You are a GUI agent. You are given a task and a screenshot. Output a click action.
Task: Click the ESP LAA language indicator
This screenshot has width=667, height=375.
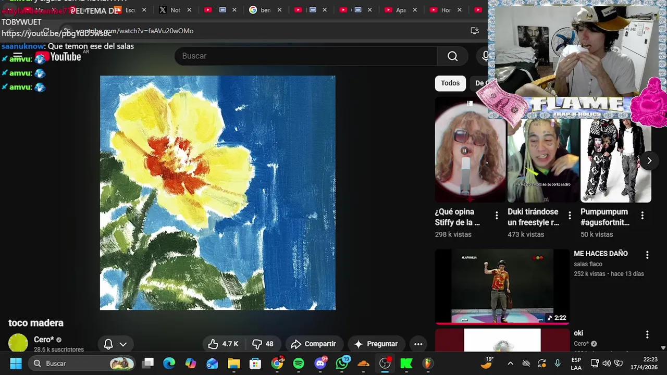(x=576, y=364)
